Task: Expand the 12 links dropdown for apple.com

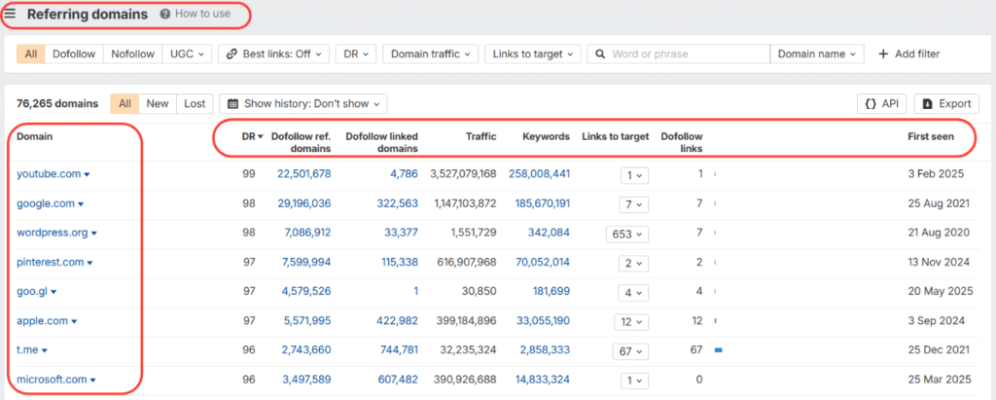Action: pyautogui.click(x=630, y=322)
